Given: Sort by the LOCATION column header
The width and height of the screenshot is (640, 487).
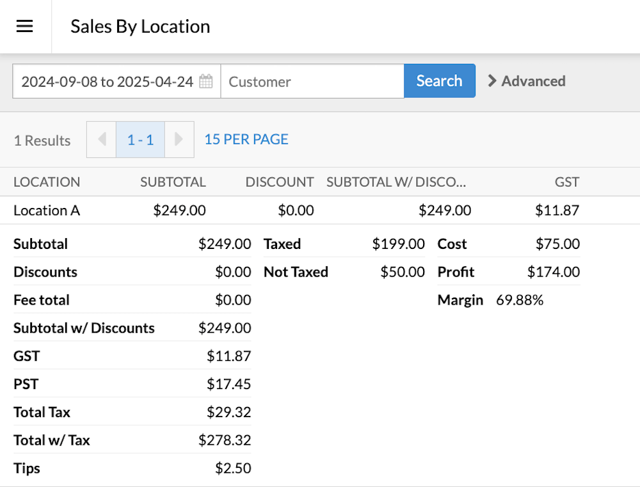Looking at the screenshot, I should point(47,182).
